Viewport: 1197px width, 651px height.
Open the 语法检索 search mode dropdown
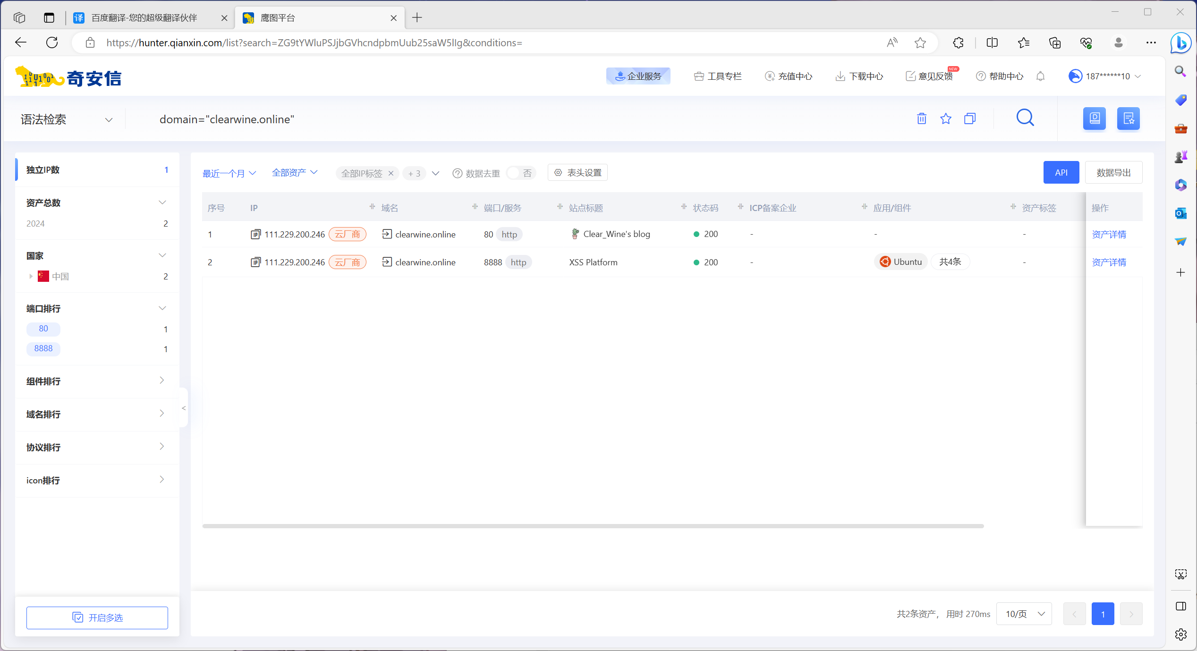click(67, 119)
